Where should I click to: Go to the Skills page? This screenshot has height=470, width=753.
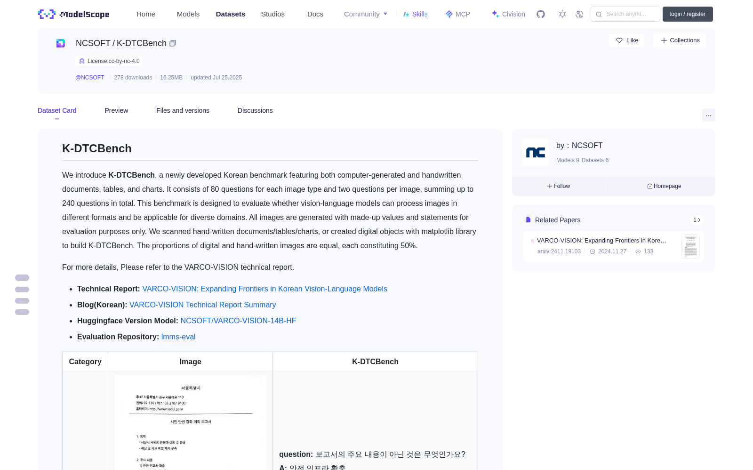(415, 14)
